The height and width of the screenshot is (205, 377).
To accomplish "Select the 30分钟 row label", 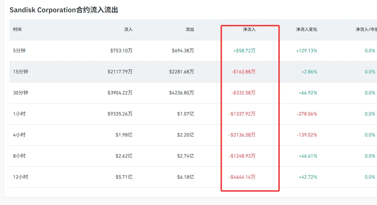I will 20,93.
